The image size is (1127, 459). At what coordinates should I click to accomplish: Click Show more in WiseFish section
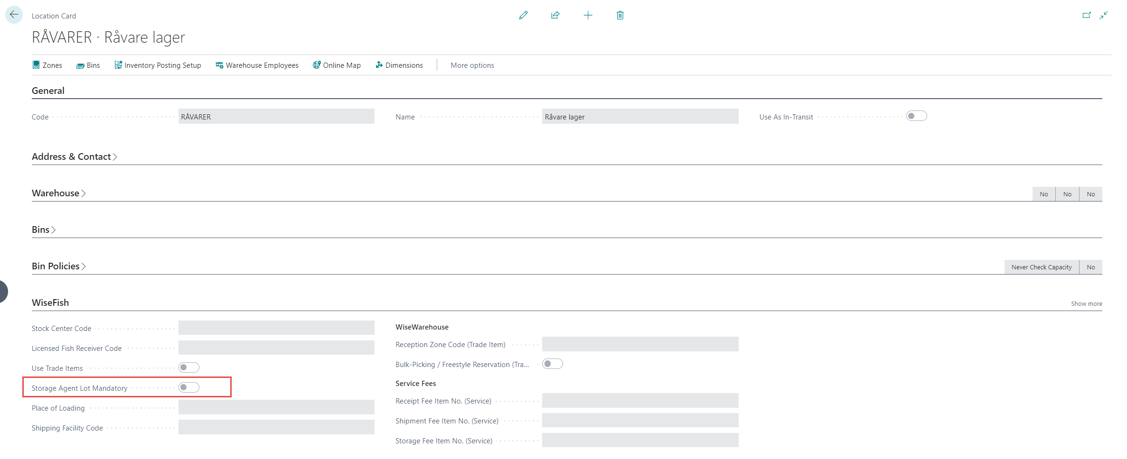click(x=1086, y=304)
